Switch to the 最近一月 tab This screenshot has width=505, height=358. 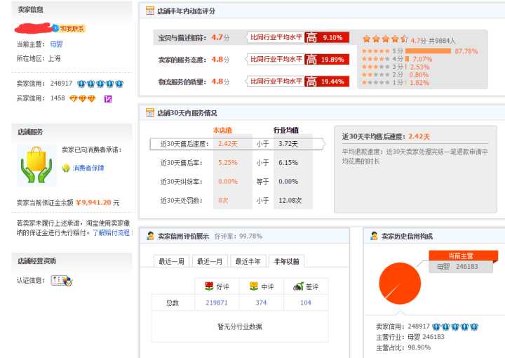(210, 261)
